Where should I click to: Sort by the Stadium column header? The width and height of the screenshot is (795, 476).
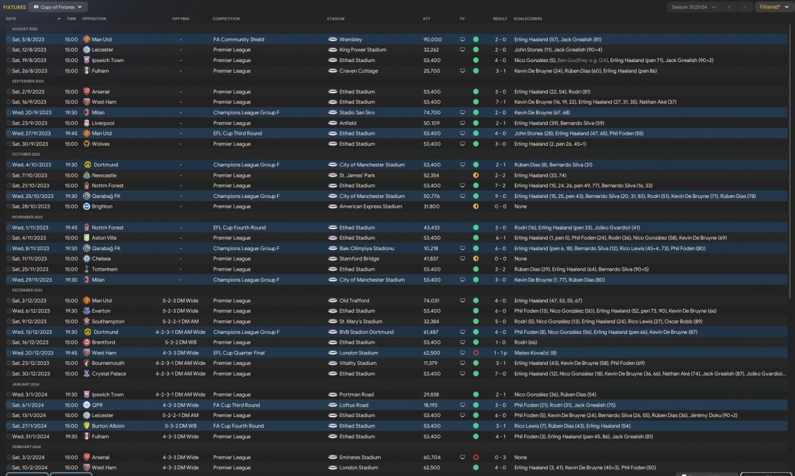(x=335, y=19)
